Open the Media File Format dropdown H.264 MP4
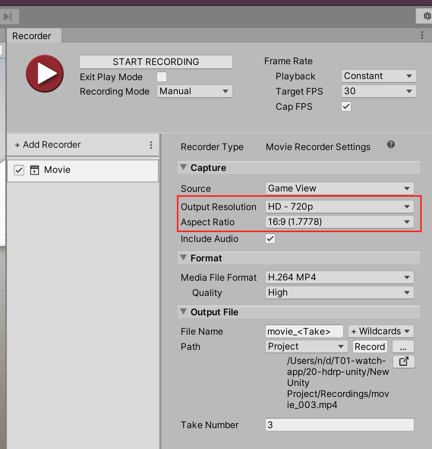The width and height of the screenshot is (432, 449). click(340, 277)
